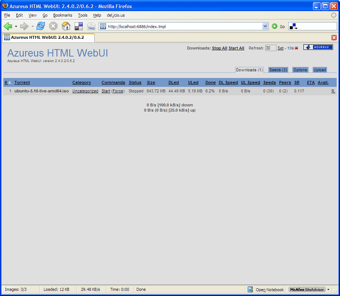Sort by the Torrent column header
The width and height of the screenshot is (340, 296).
click(22, 82)
